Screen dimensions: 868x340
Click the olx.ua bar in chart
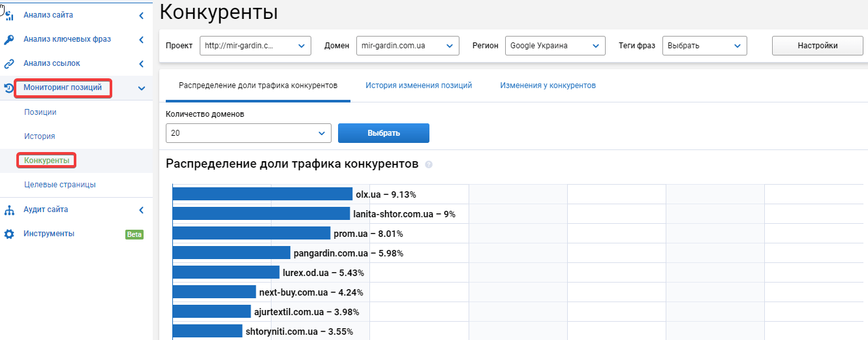[x=262, y=194]
